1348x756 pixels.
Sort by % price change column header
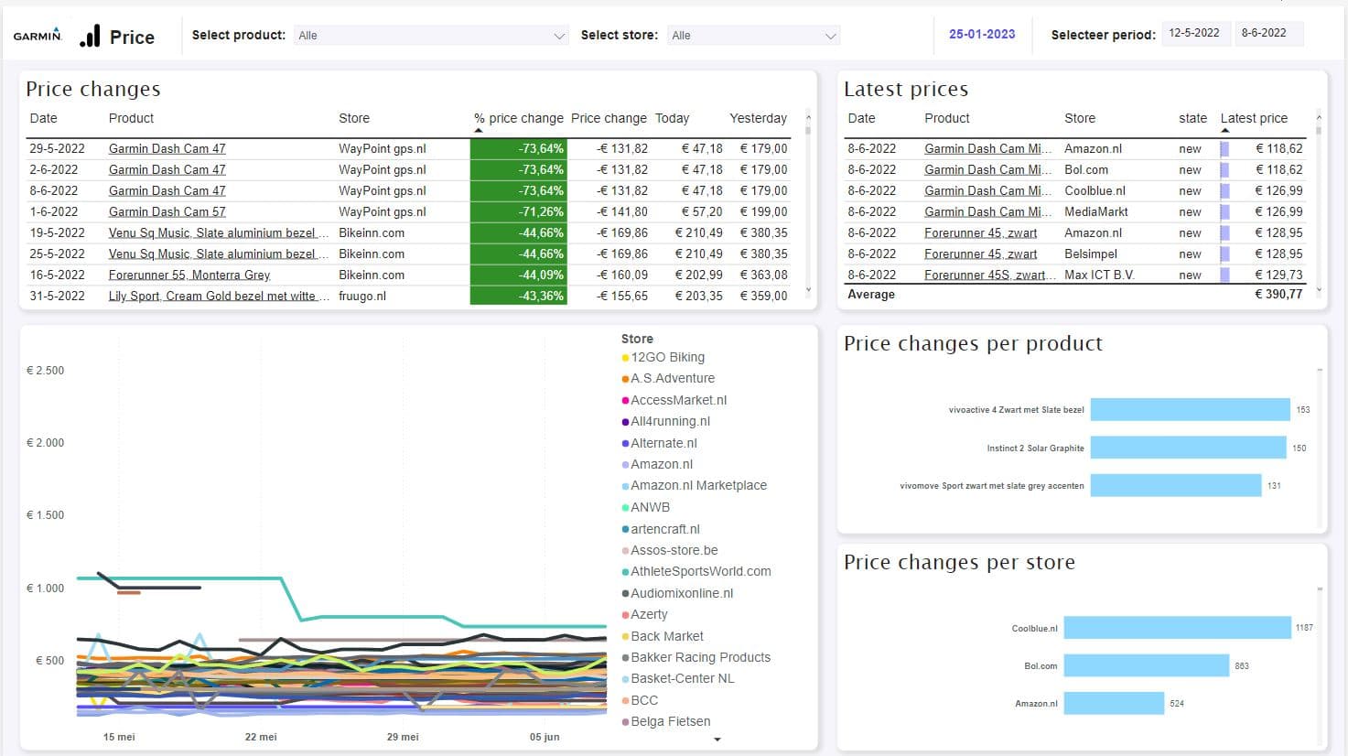[518, 118]
